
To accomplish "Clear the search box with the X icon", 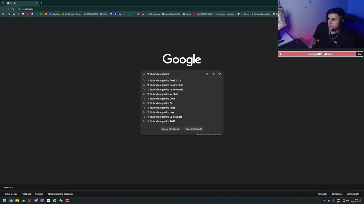I will pyautogui.click(x=207, y=74).
